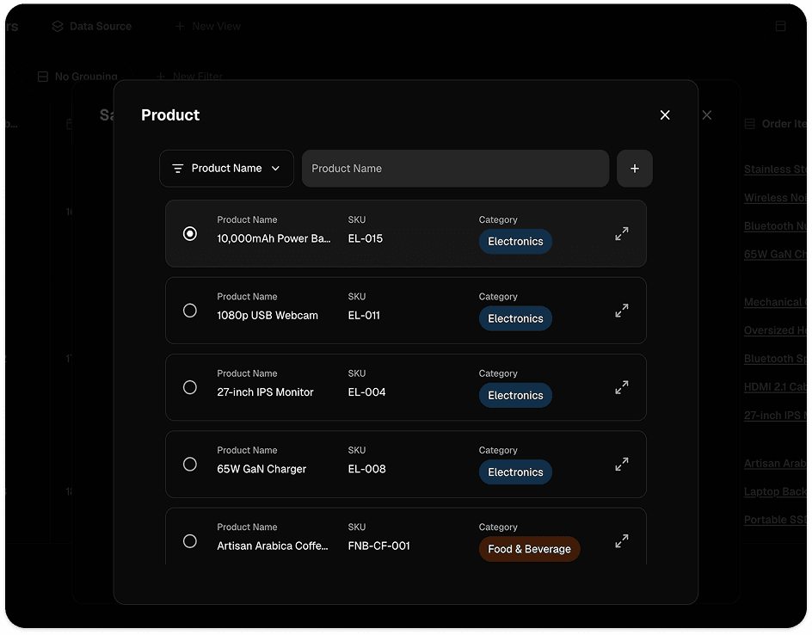This screenshot has width=812, height=635.
Task: Open the Product Name filter dropdown
Action: 226,169
